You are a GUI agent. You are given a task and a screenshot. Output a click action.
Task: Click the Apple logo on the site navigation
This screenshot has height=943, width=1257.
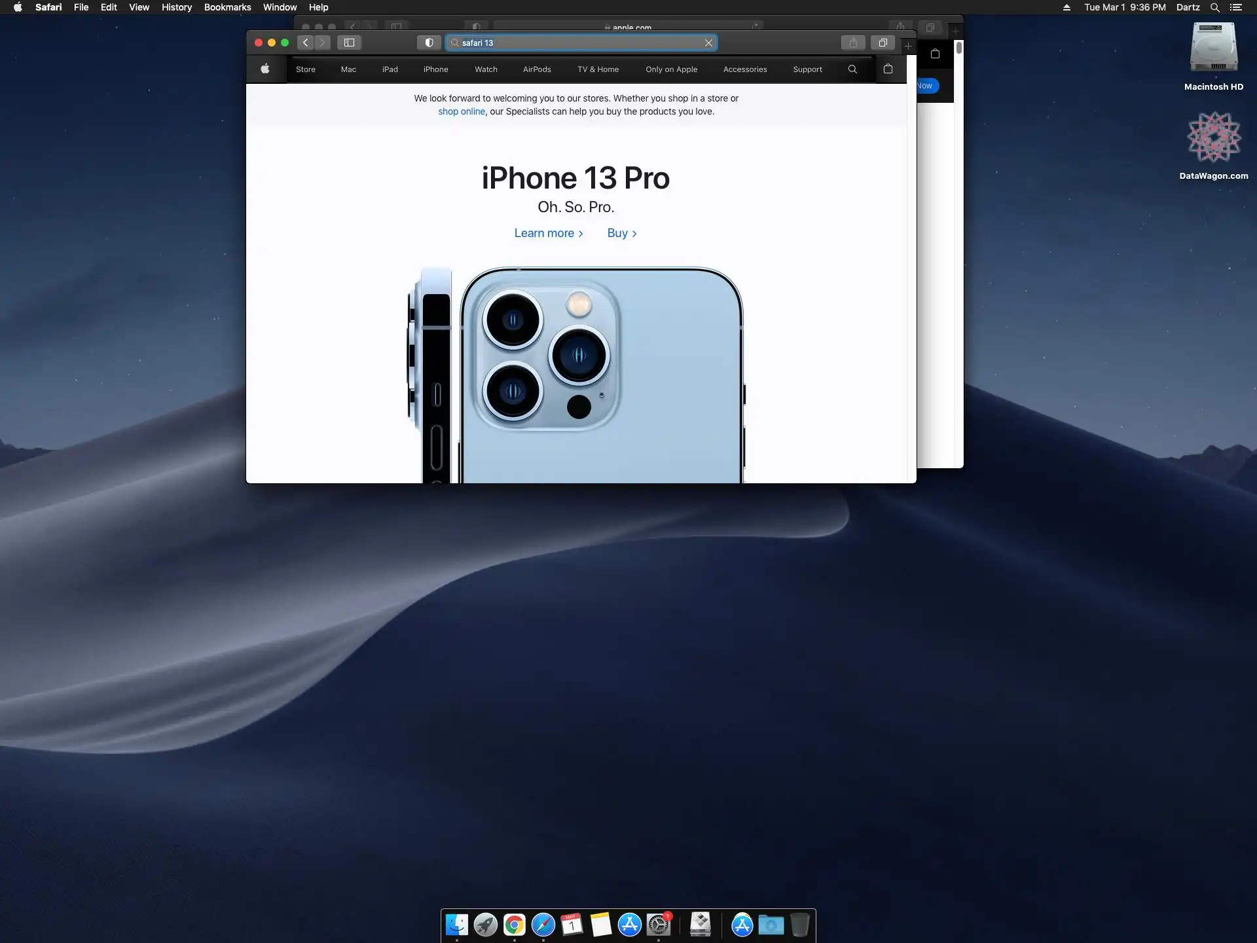pos(265,69)
